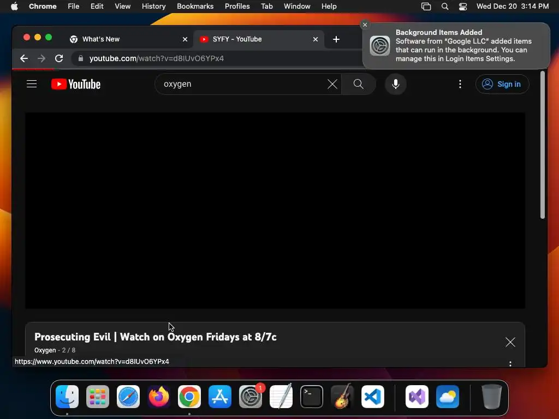559x419 pixels.
Task: Open Spotlight search in menu bar
Action: (x=444, y=7)
